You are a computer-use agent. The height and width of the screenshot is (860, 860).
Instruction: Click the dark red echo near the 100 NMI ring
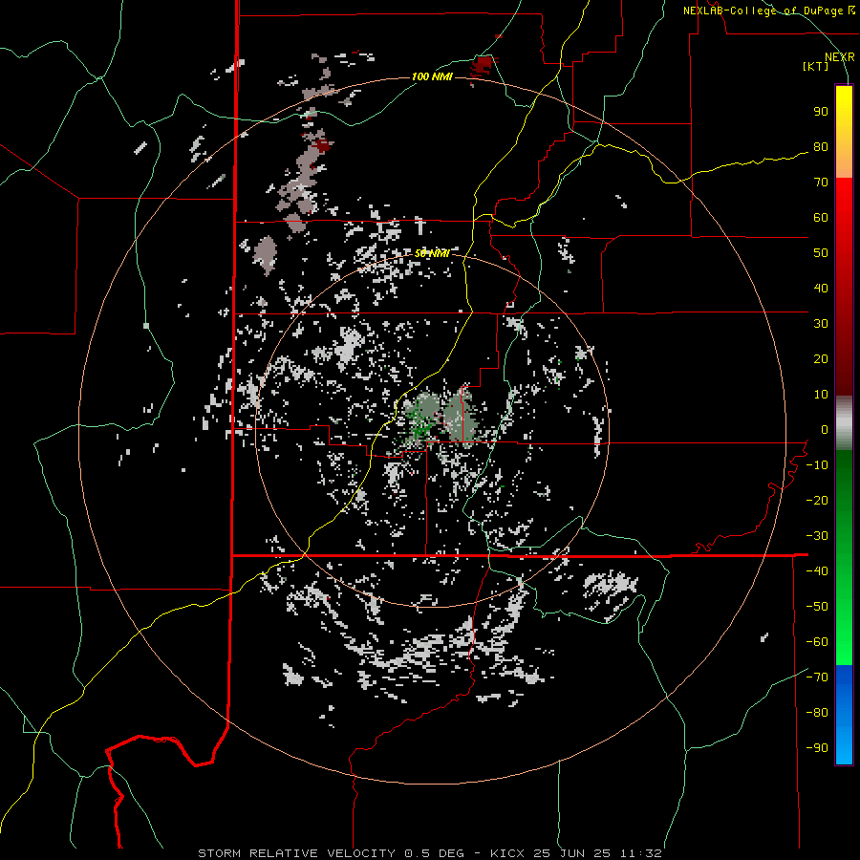tap(483, 64)
